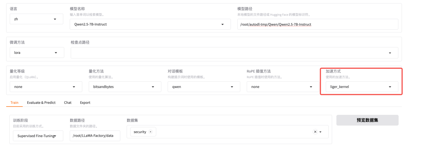Image resolution: width=422 pixels, height=148 pixels.
Task: Switch to the Evaluate & Predict tab
Action: [x=41, y=103]
